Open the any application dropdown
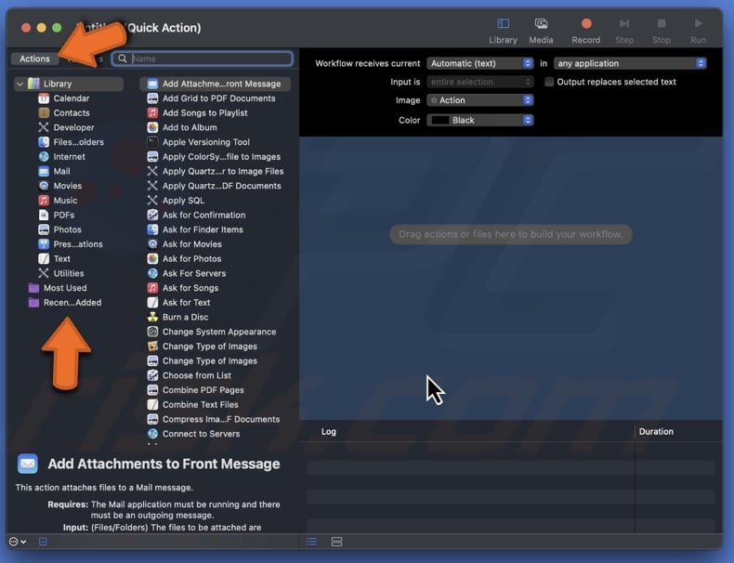 coord(630,63)
